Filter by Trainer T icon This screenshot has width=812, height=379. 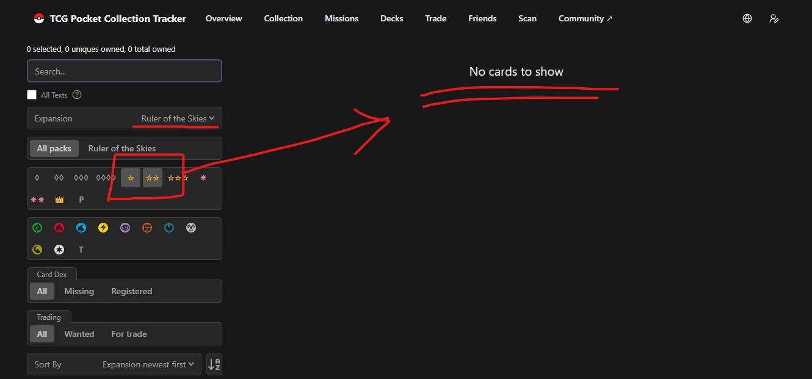(x=81, y=250)
